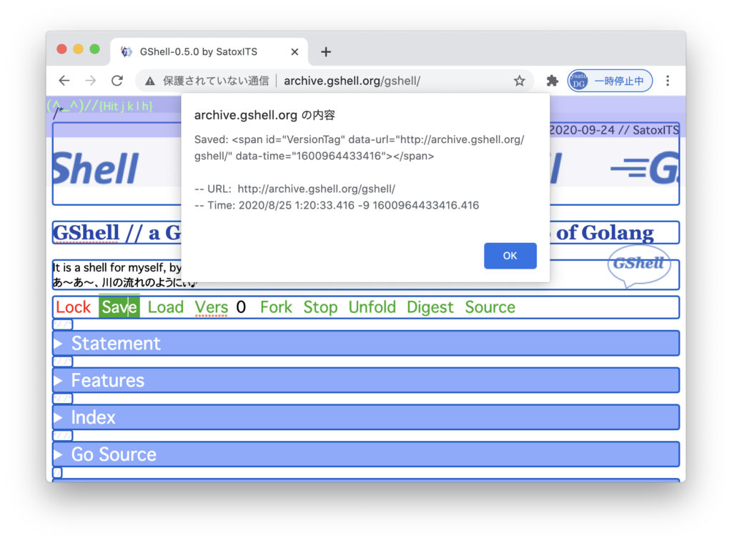Reload the page with refresh icon
This screenshot has height=543, width=732.
117,81
